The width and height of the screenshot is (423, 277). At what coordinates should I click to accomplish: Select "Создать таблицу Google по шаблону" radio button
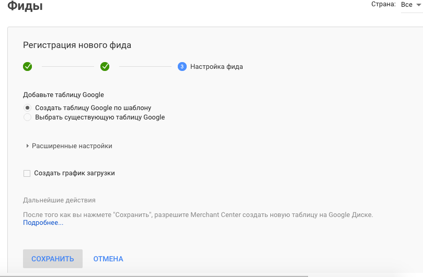click(x=27, y=107)
